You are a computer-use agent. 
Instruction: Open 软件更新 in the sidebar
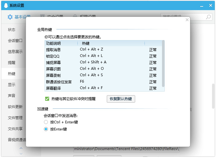[15, 107]
